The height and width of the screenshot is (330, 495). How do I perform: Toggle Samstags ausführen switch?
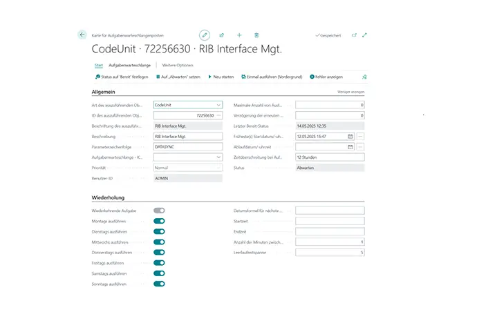(x=159, y=273)
